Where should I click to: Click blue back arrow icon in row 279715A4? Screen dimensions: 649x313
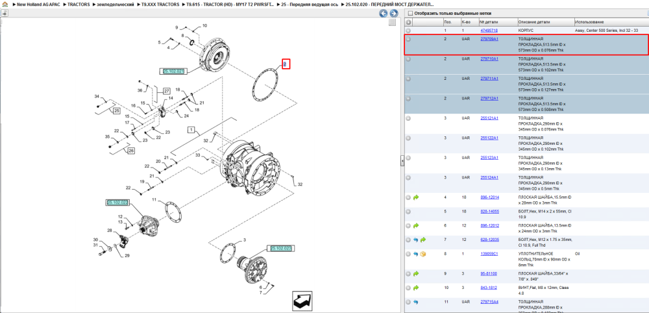pyautogui.click(x=416, y=302)
